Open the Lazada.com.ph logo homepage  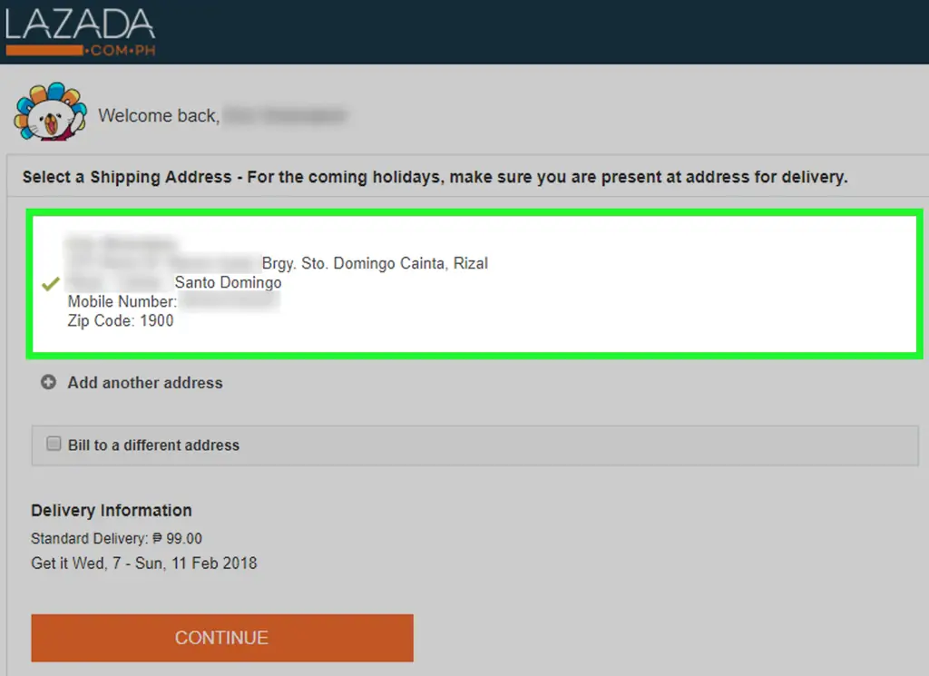click(81, 33)
